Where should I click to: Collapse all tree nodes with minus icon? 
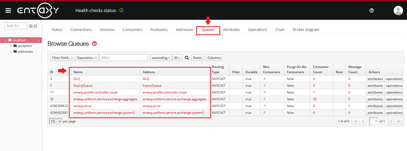(35, 26)
